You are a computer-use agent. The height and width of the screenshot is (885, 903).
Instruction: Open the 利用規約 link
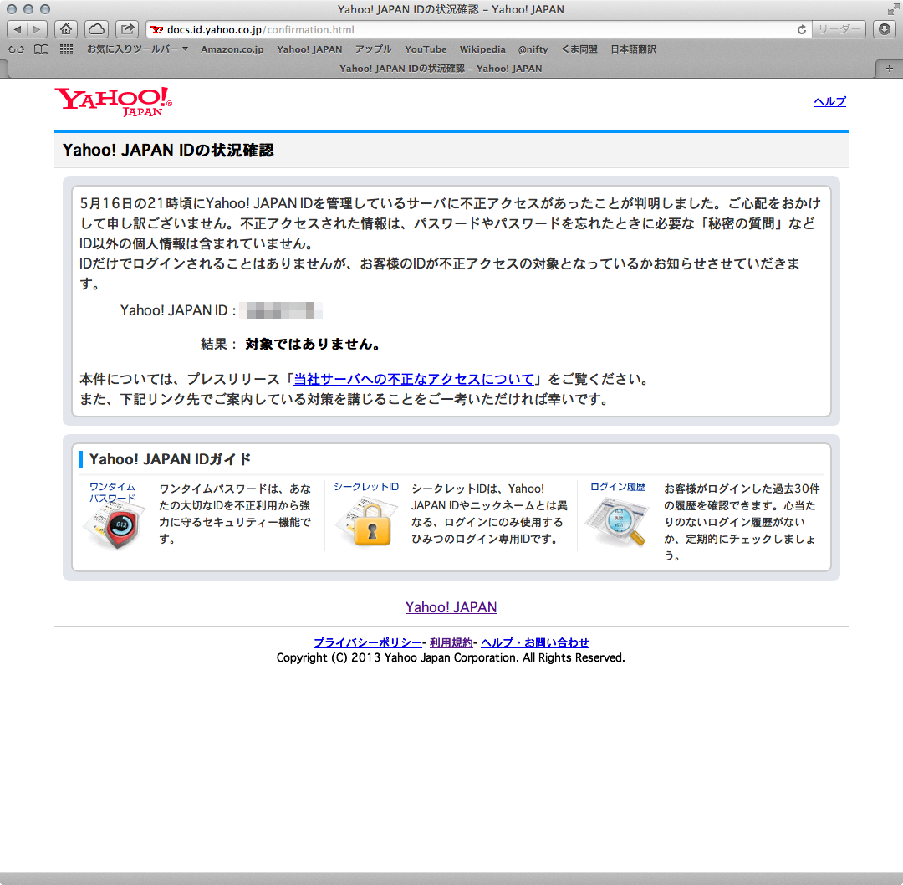point(451,642)
